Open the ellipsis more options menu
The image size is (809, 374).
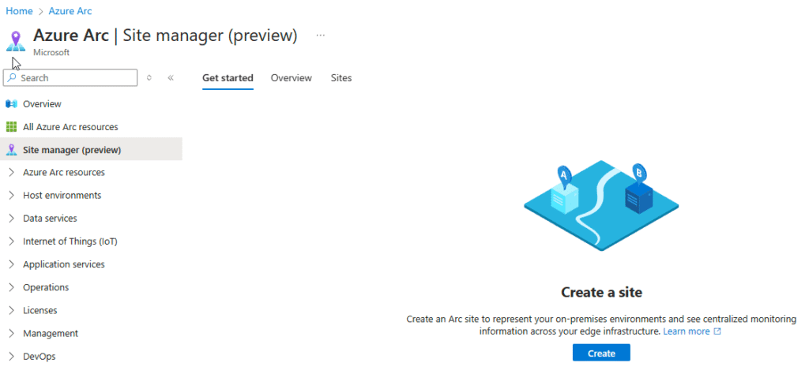click(321, 36)
